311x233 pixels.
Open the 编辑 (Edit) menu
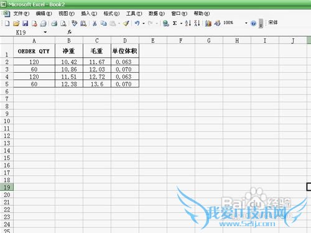(44, 14)
